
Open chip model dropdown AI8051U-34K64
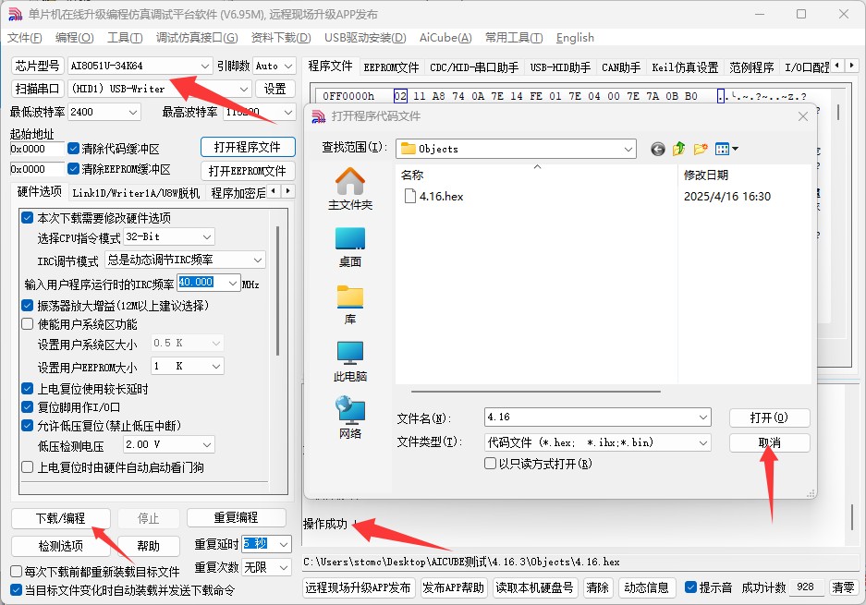point(140,66)
